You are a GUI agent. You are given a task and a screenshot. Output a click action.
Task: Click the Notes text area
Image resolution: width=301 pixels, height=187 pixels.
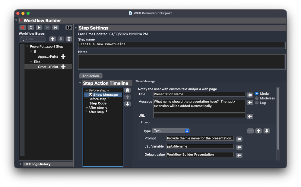click(x=182, y=62)
